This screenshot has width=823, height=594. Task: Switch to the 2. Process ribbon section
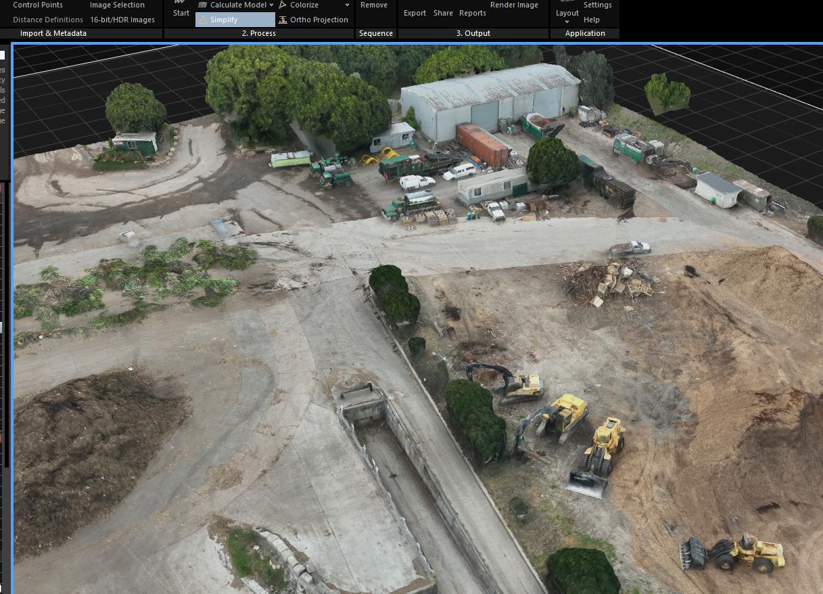(259, 33)
